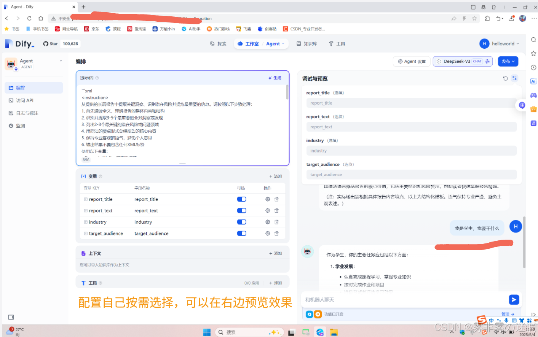
Task: Focus the report_title debug input field
Action: (x=411, y=103)
